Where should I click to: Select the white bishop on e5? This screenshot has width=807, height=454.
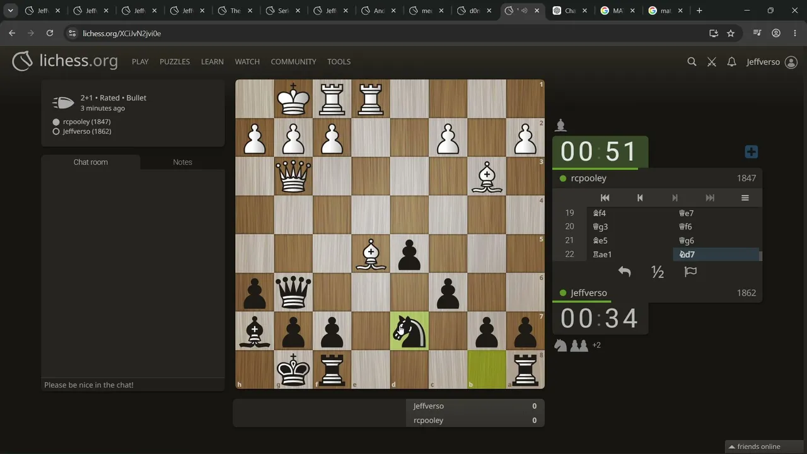click(x=371, y=253)
